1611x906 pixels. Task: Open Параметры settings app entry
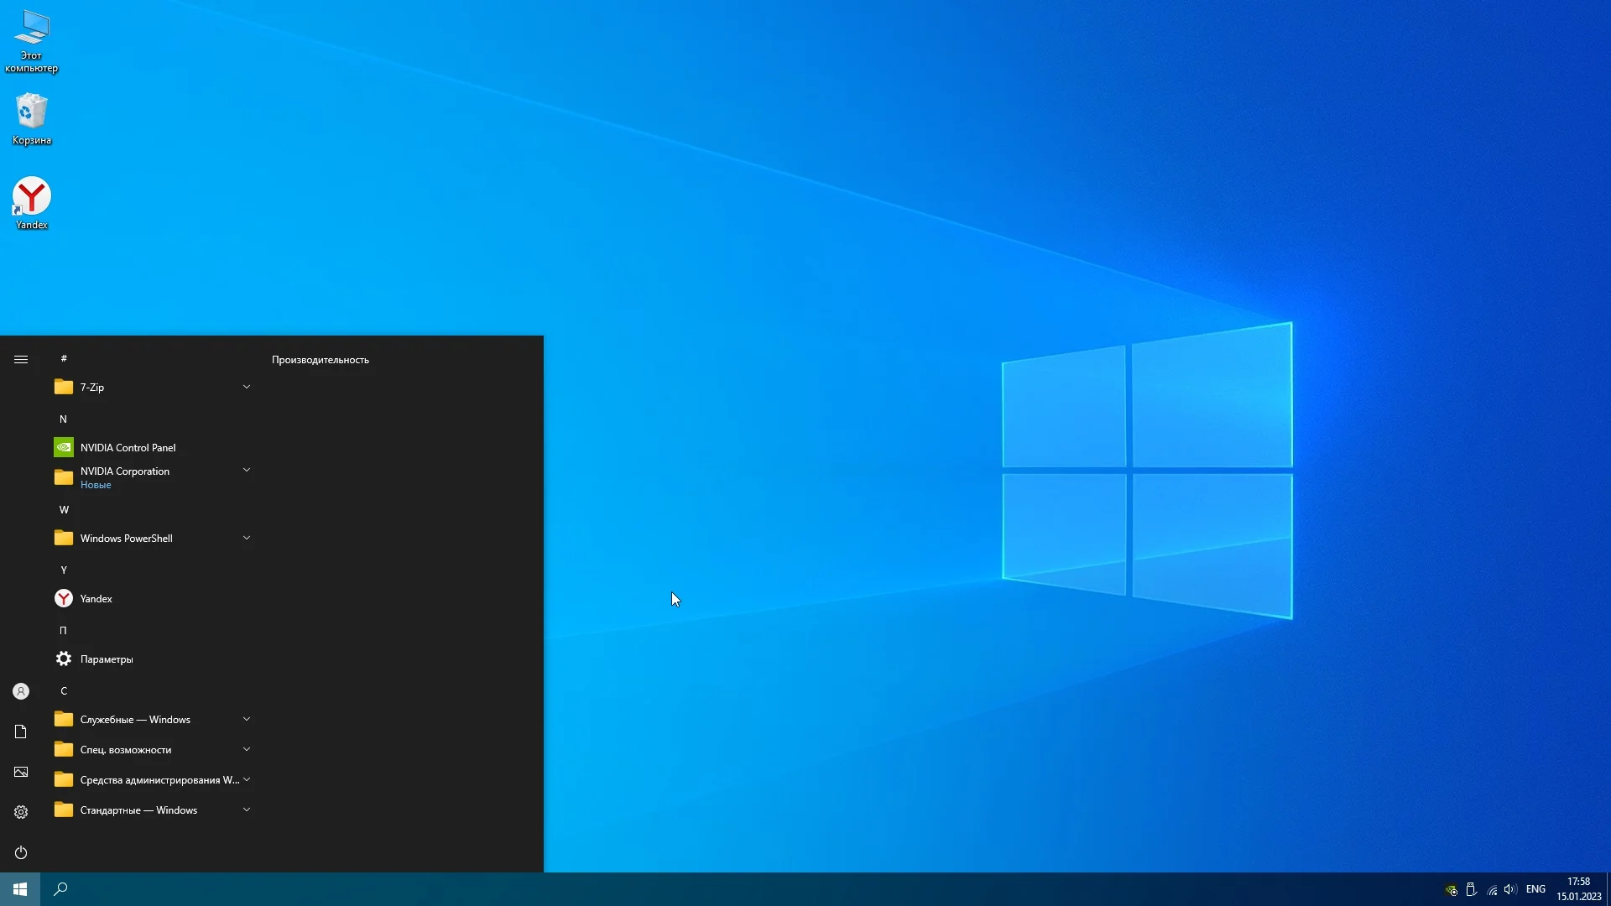coord(106,659)
